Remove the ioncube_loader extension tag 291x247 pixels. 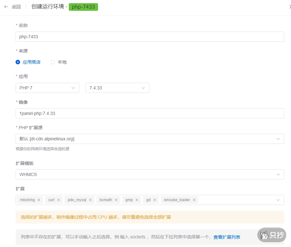[x=194, y=200]
